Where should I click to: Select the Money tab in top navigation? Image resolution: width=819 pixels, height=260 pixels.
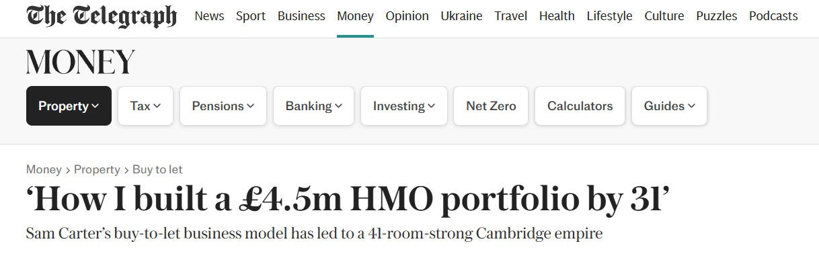[355, 16]
